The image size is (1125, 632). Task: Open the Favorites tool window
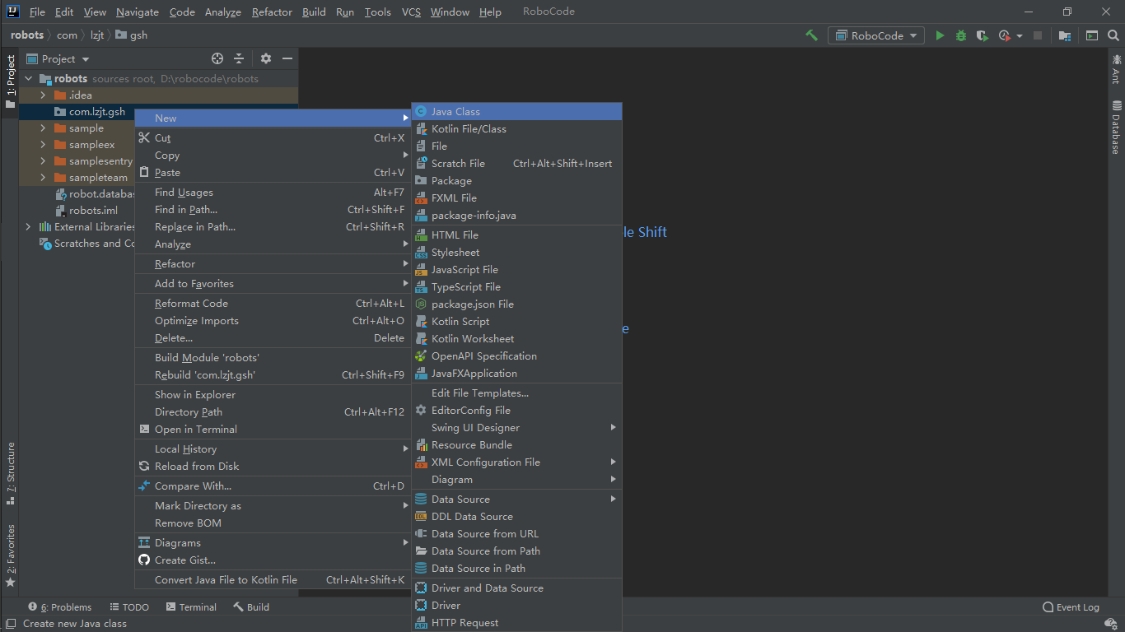(x=10, y=555)
